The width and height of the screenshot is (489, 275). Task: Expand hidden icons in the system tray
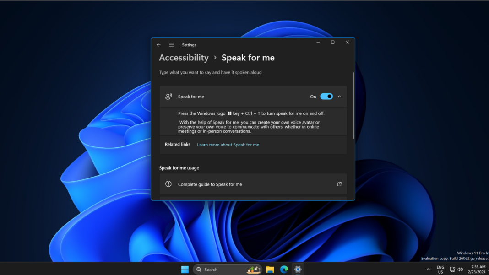tap(428, 269)
